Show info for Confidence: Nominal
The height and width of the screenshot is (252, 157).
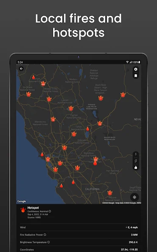point(50,211)
